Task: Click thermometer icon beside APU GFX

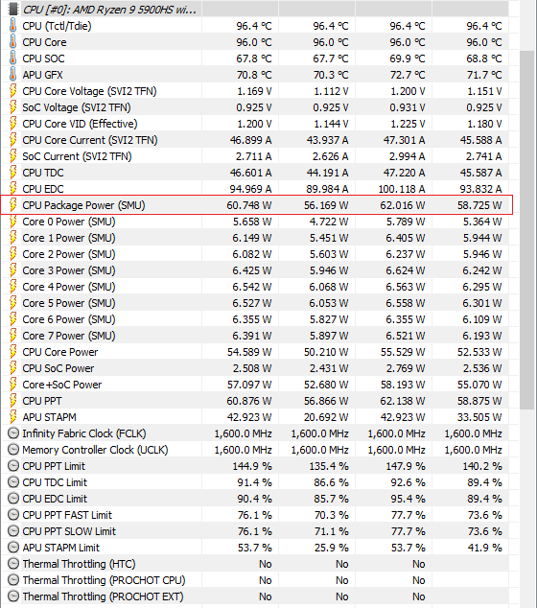Action: (12, 75)
